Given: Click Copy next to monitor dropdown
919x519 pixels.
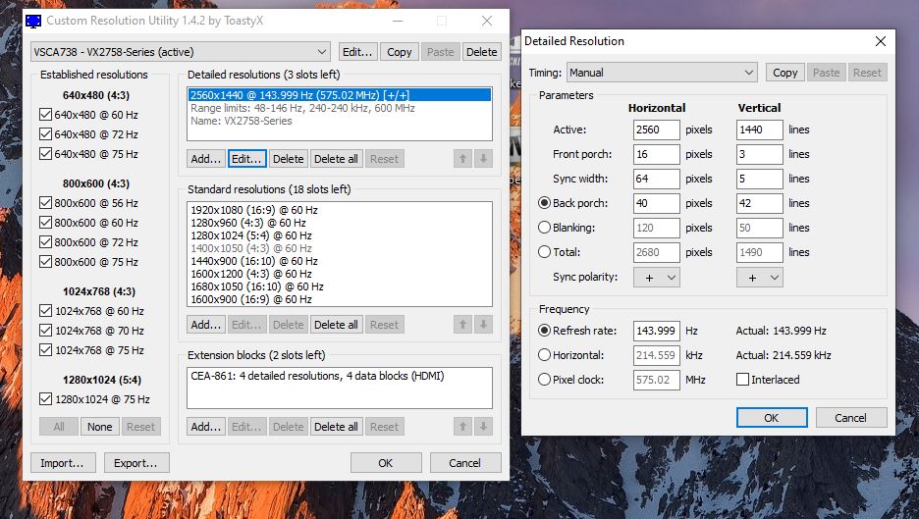Looking at the screenshot, I should click(400, 52).
